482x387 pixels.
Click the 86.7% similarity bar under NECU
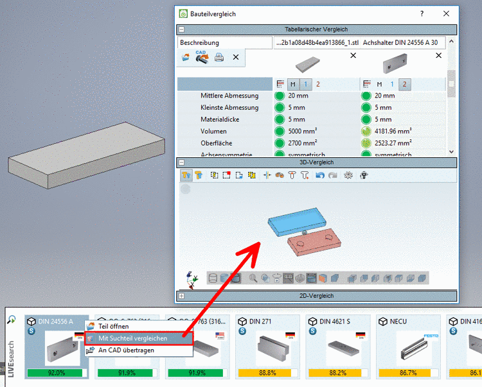pyautogui.click(x=408, y=373)
